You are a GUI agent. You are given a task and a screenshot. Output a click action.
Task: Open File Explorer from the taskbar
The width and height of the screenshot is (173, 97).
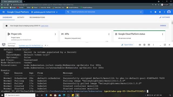click(51, 95)
